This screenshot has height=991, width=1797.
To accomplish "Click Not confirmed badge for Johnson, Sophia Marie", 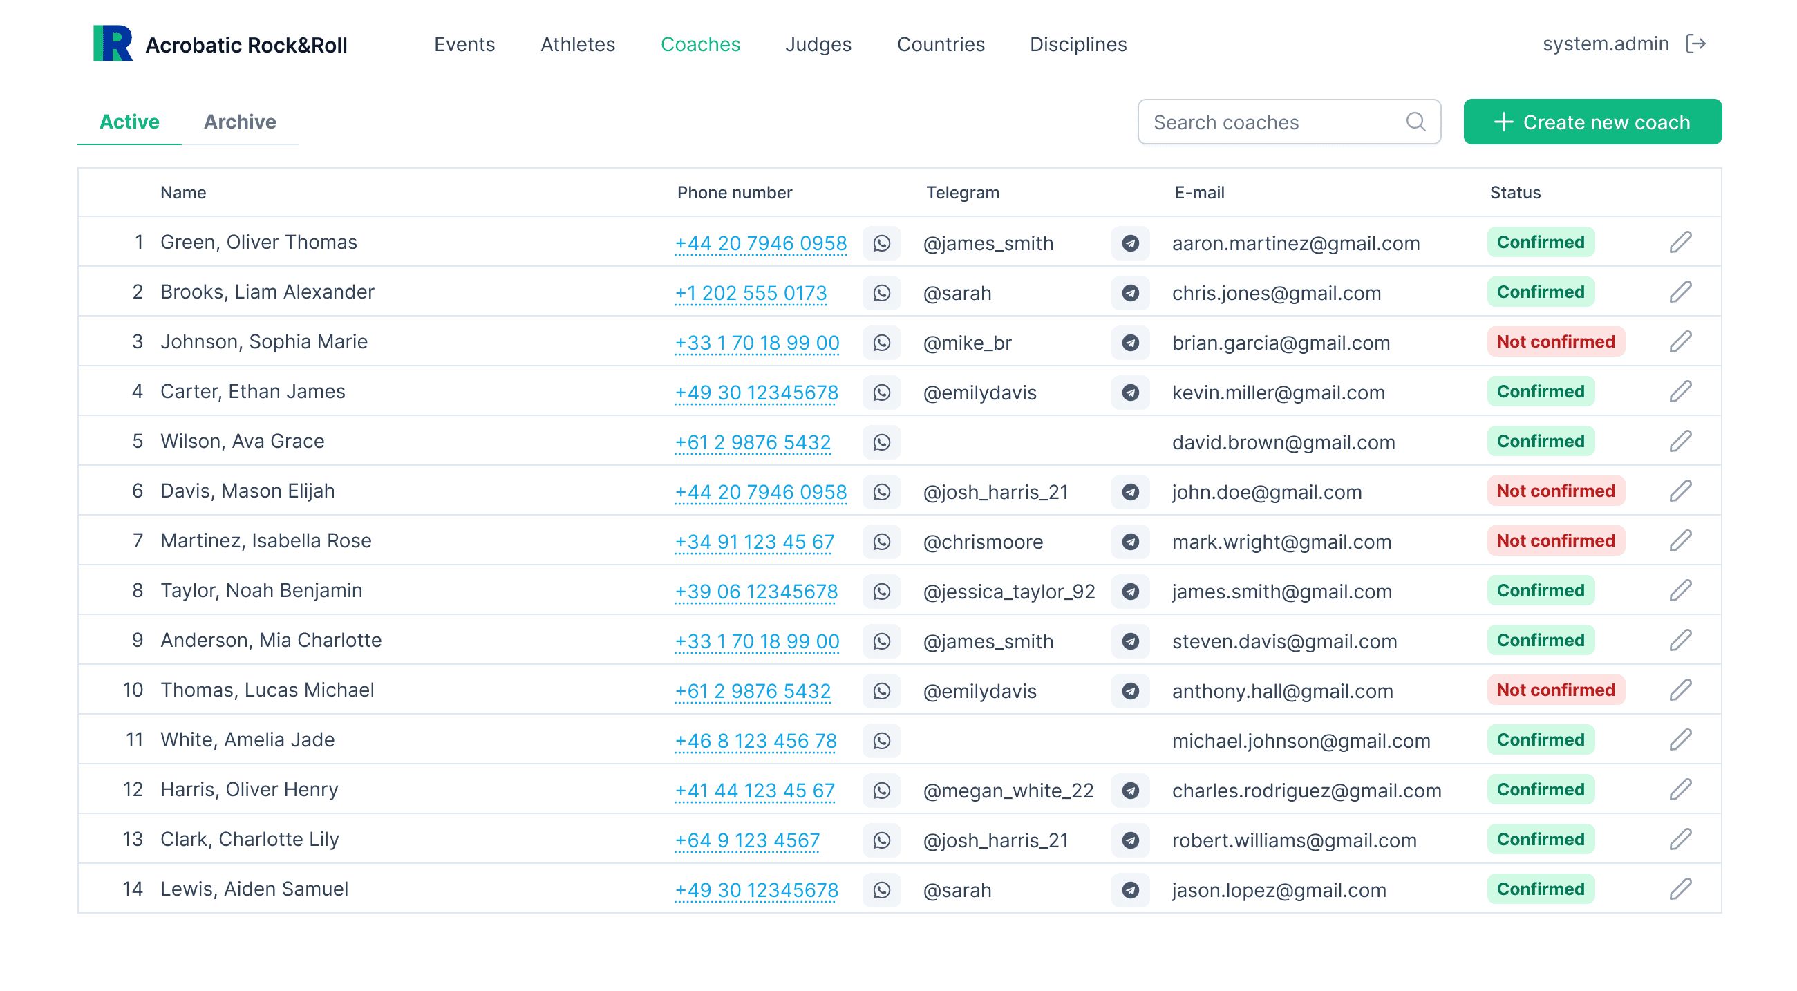I will 1556,341.
